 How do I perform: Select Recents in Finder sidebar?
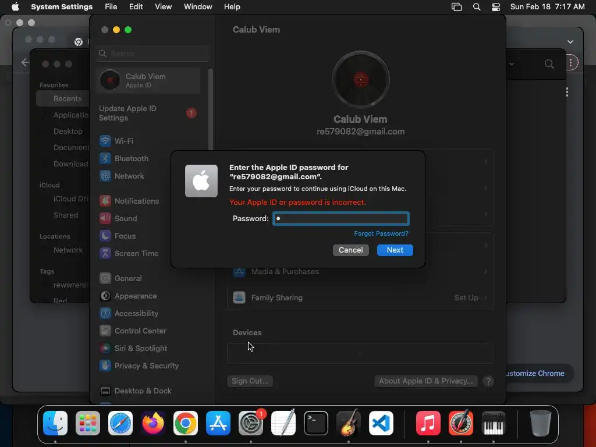click(63, 98)
